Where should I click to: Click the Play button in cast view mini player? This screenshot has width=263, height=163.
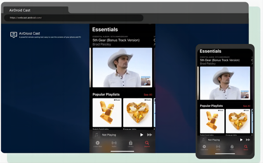pyautogui.click(x=142, y=135)
